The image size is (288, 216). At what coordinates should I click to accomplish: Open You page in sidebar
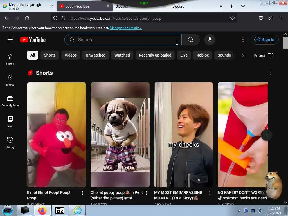(x=10, y=122)
